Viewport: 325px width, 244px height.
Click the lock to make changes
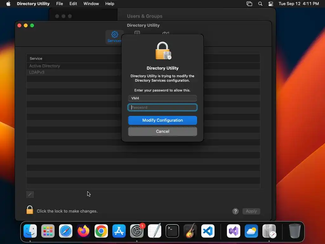(30, 210)
